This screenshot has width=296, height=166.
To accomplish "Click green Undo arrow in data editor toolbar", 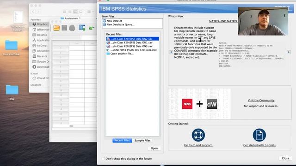I will coord(92,28).
